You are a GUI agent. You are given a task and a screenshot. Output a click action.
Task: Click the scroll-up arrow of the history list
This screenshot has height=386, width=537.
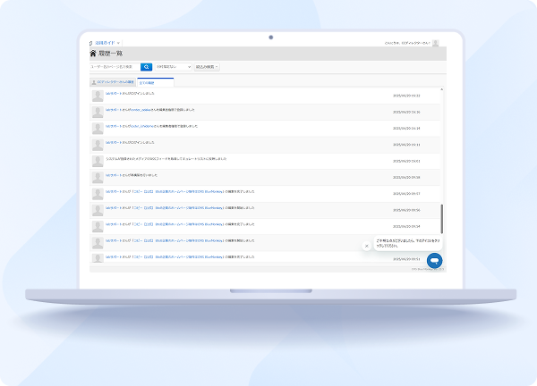pyautogui.click(x=441, y=89)
